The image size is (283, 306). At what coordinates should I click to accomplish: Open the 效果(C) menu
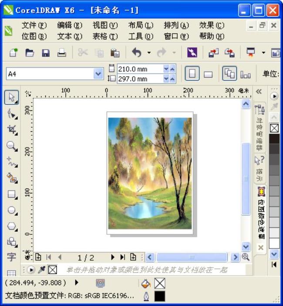point(212,25)
